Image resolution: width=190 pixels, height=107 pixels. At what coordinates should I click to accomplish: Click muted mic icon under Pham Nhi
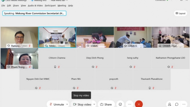click(x=78, y=88)
